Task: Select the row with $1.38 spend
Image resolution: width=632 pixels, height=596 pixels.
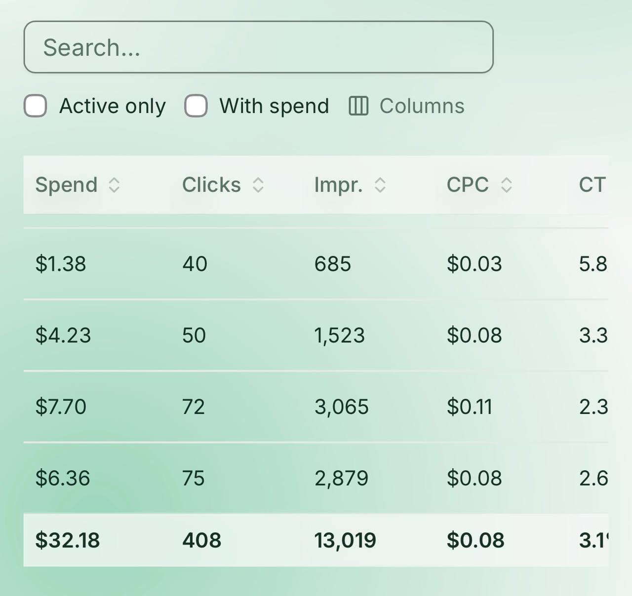Action: tap(316, 264)
